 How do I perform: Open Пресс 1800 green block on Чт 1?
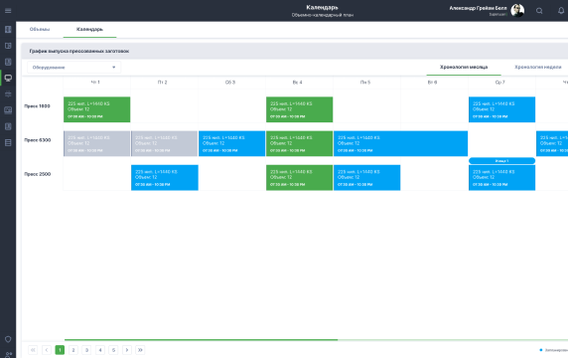96,109
